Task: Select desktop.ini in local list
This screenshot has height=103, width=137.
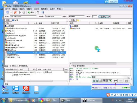Action: 11,38
